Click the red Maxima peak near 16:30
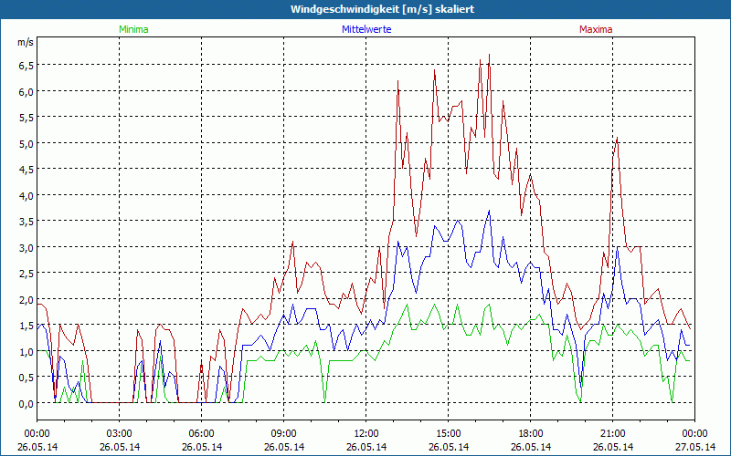Viewport: 731px width, 456px height. (x=489, y=55)
